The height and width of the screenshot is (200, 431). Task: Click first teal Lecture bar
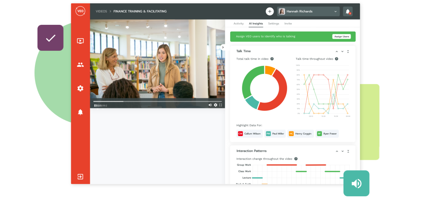pos(257,178)
